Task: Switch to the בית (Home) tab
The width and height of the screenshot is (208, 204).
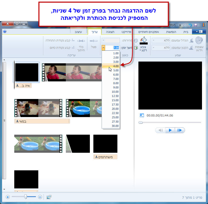Action: coord(186,32)
